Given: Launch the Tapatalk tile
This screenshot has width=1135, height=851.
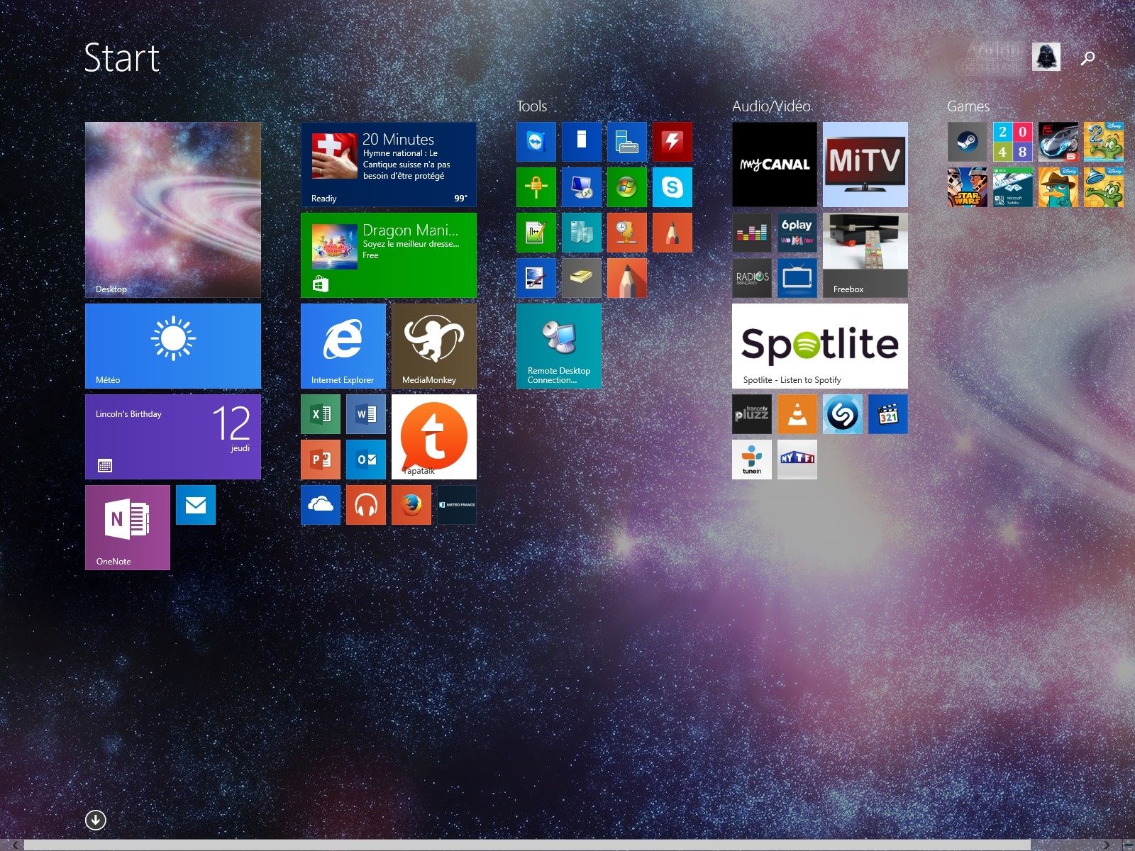Looking at the screenshot, I should 434,437.
